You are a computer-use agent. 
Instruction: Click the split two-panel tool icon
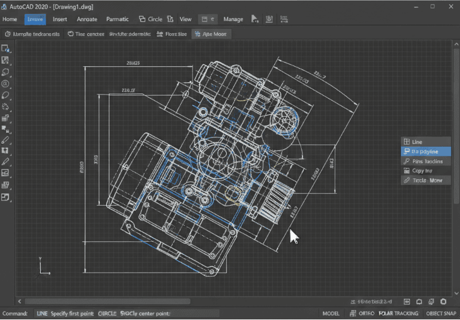point(5,150)
